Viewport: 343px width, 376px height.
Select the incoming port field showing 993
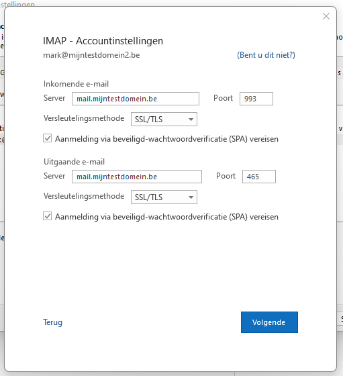256,99
